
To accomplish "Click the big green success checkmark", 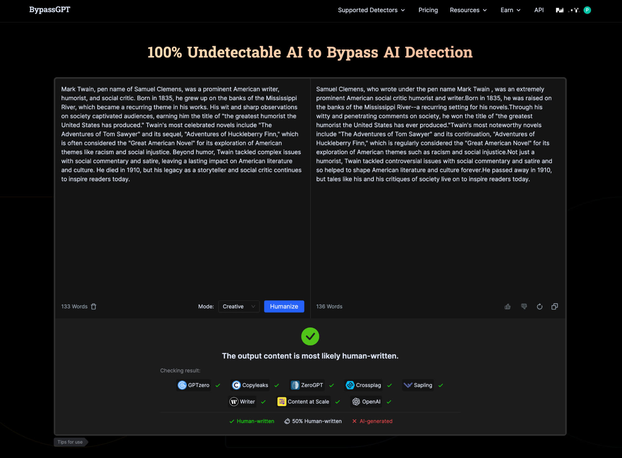I will click(310, 336).
